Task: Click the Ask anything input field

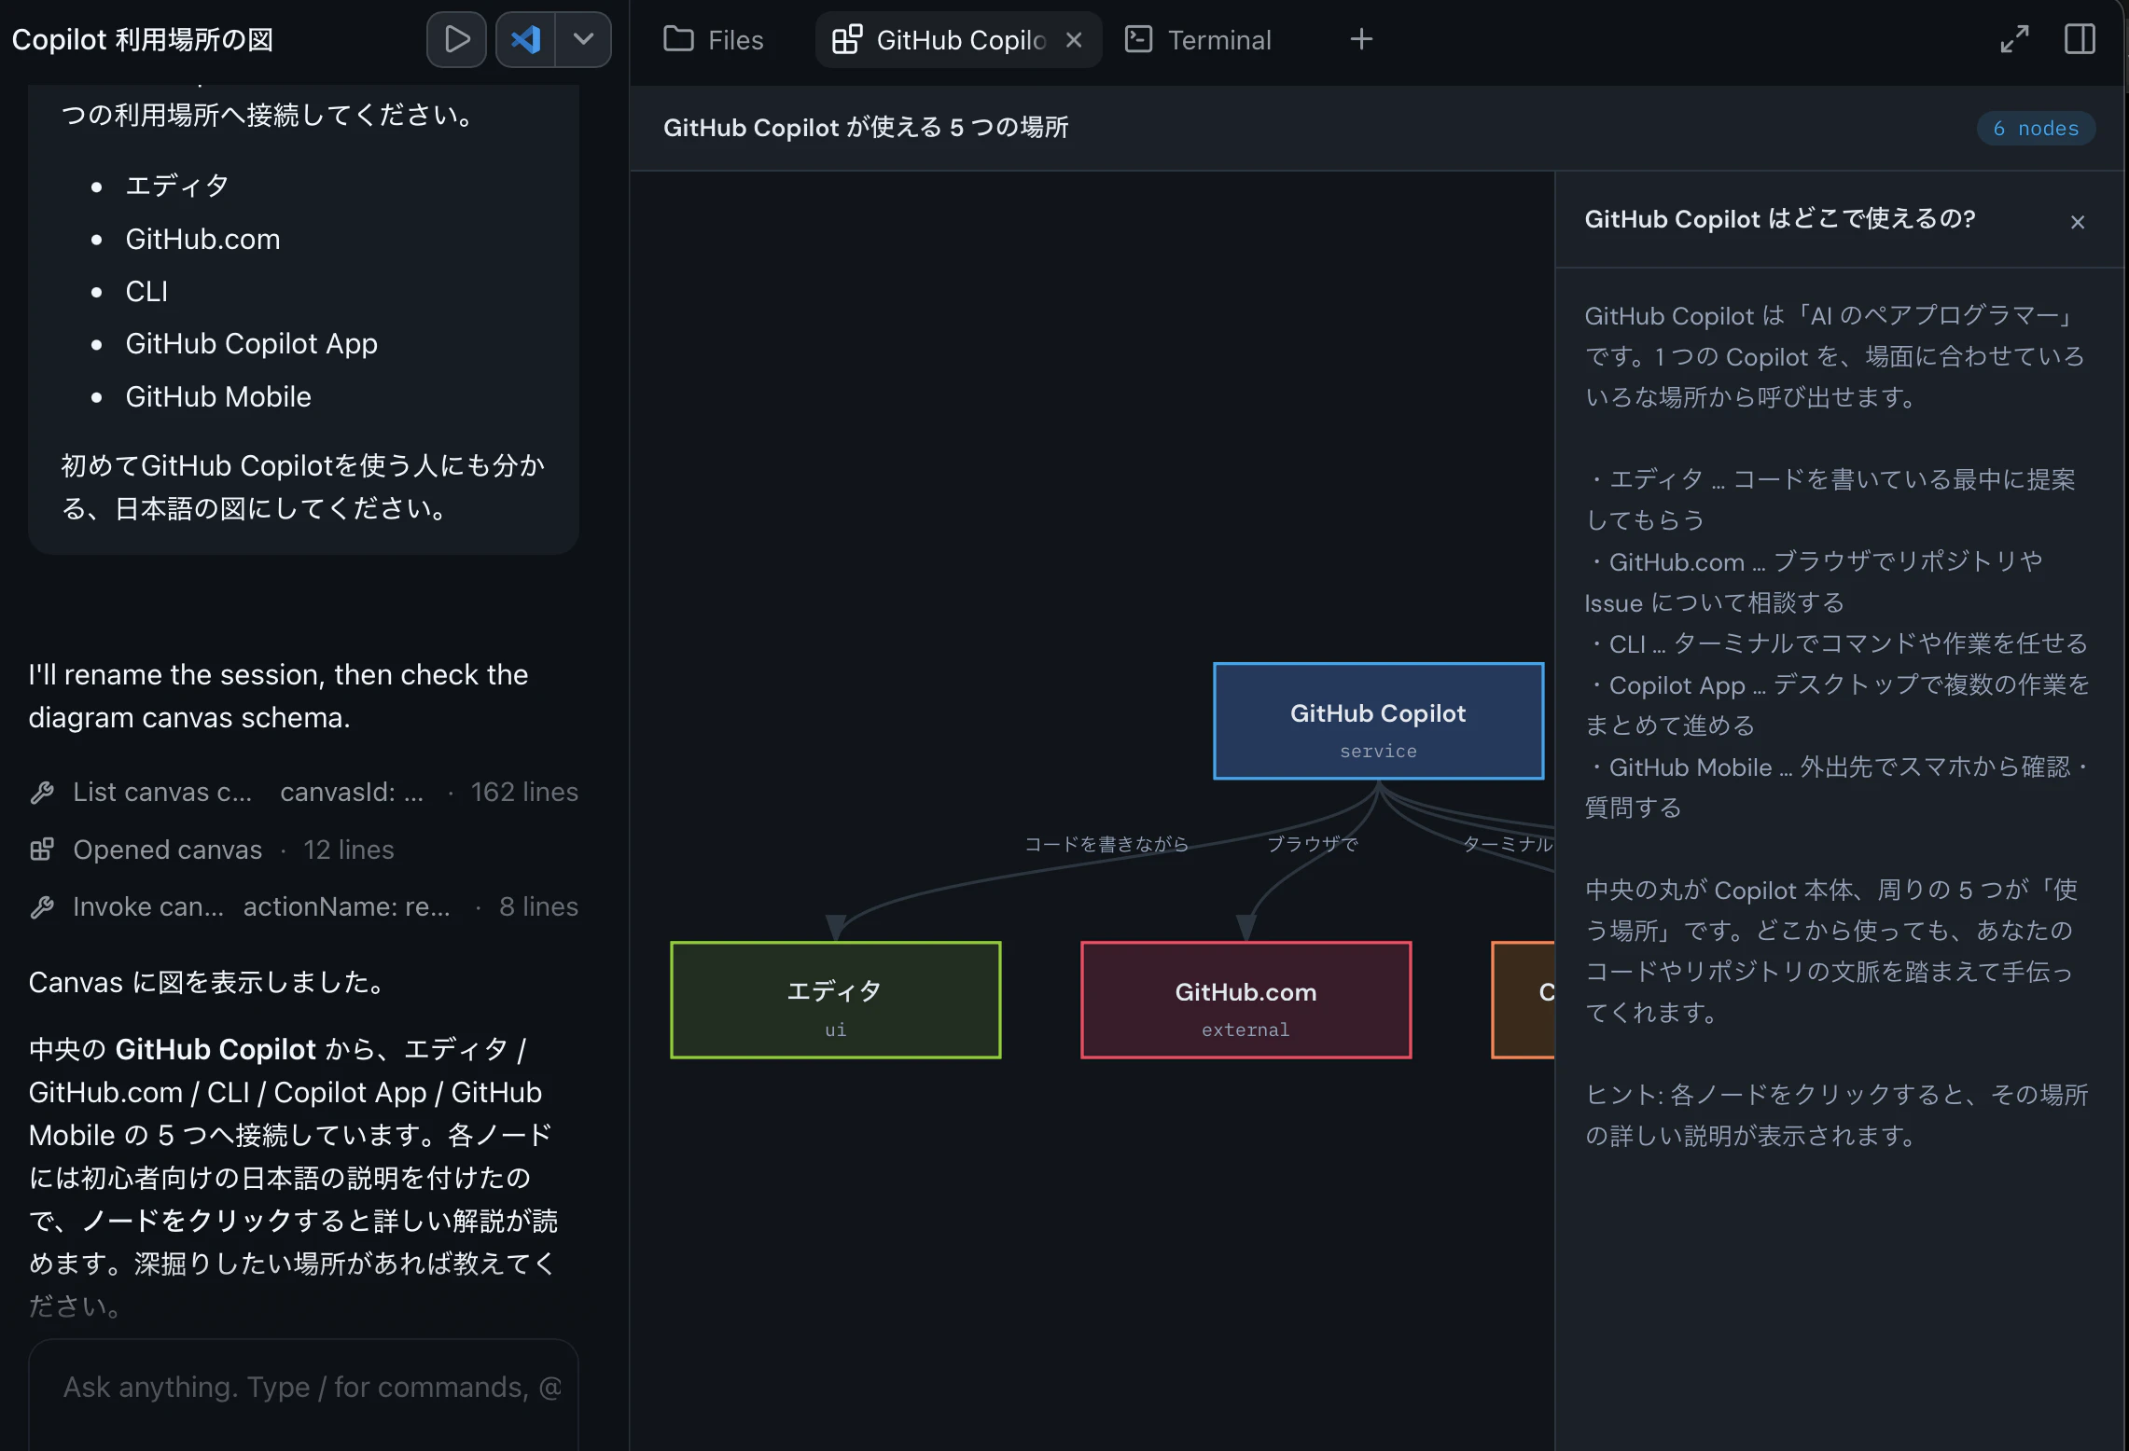Action: pos(303,1388)
